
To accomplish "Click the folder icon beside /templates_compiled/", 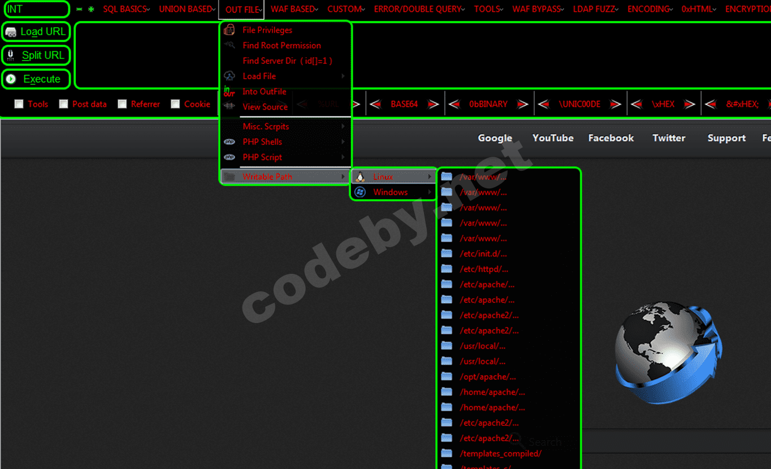I will [447, 453].
